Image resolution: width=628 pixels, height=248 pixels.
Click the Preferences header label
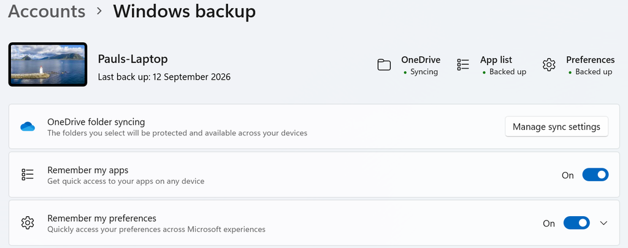(x=591, y=59)
